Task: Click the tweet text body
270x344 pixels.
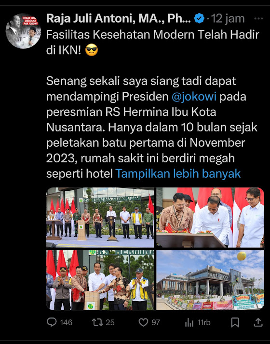Action: click(152, 104)
